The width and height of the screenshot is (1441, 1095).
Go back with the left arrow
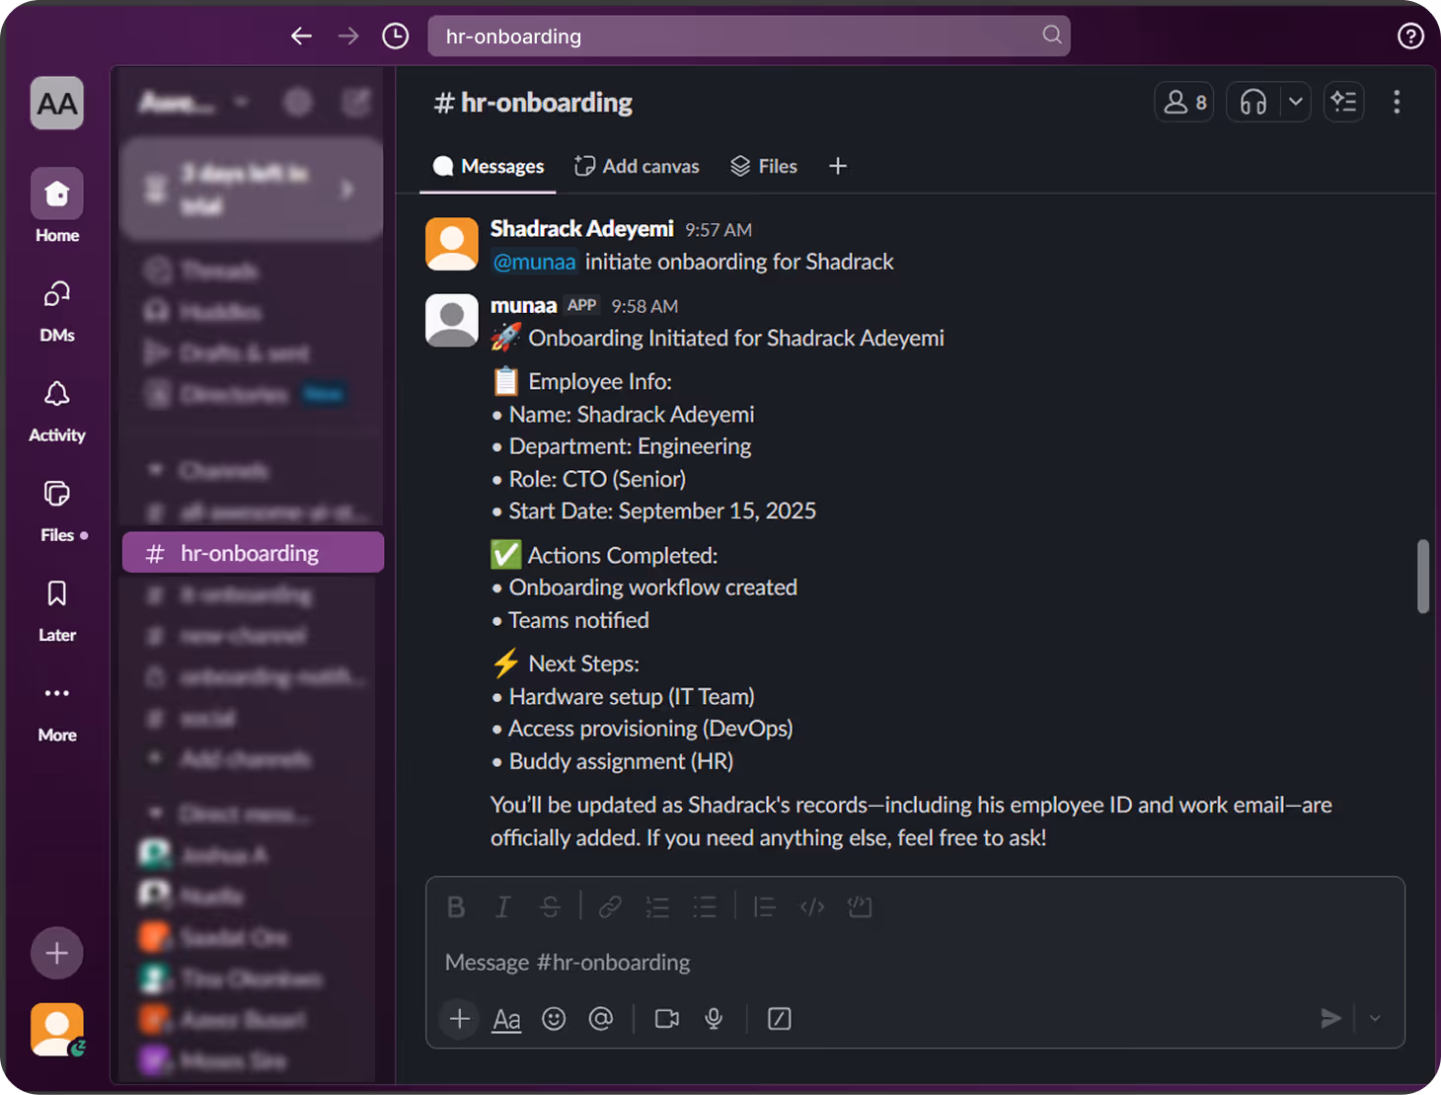tap(301, 37)
